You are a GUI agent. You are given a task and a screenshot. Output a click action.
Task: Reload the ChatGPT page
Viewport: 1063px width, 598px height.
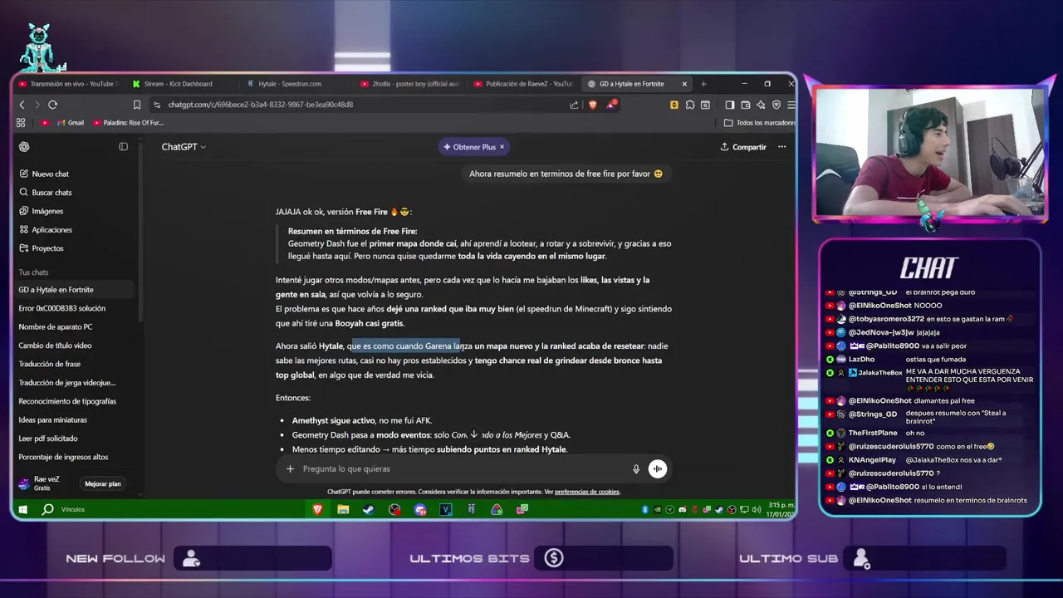[x=52, y=105]
